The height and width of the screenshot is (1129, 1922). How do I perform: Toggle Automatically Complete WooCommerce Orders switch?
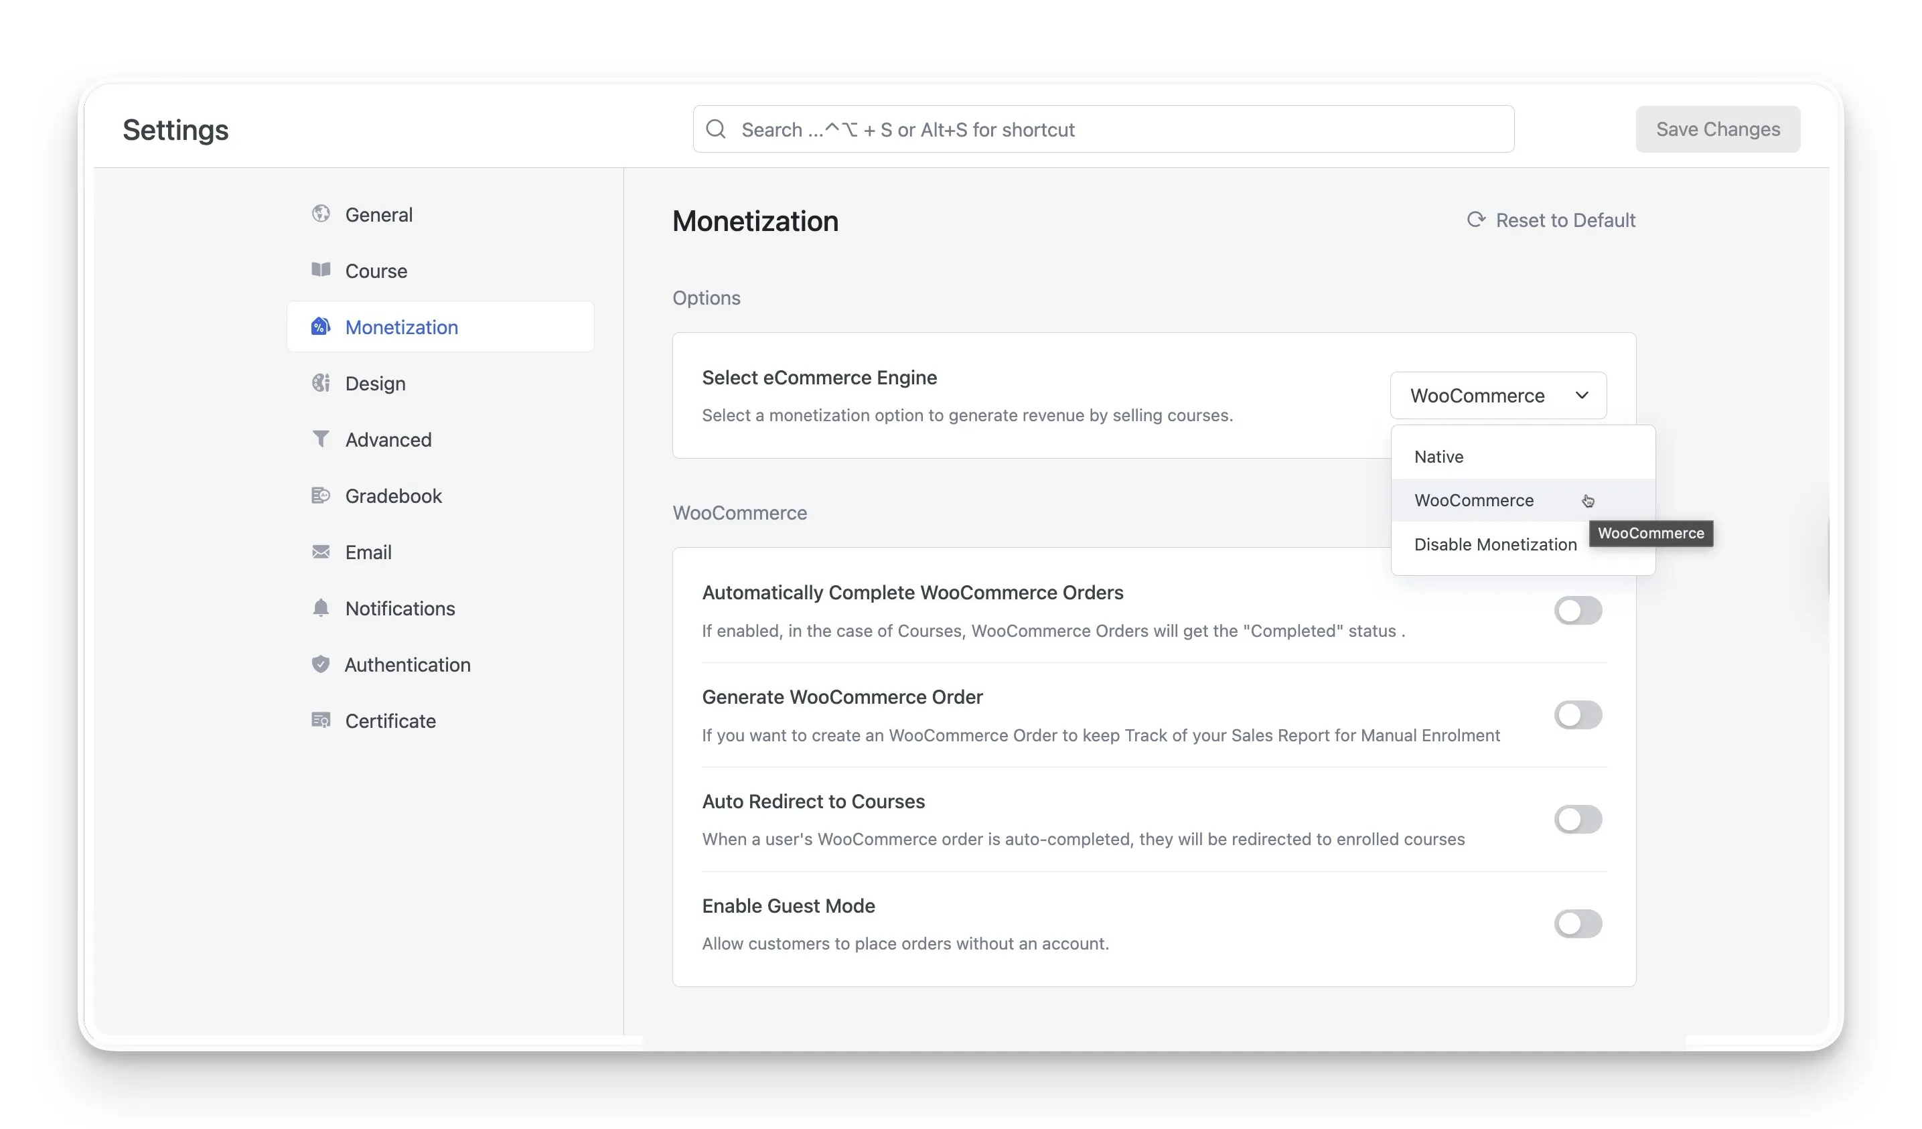coord(1578,610)
